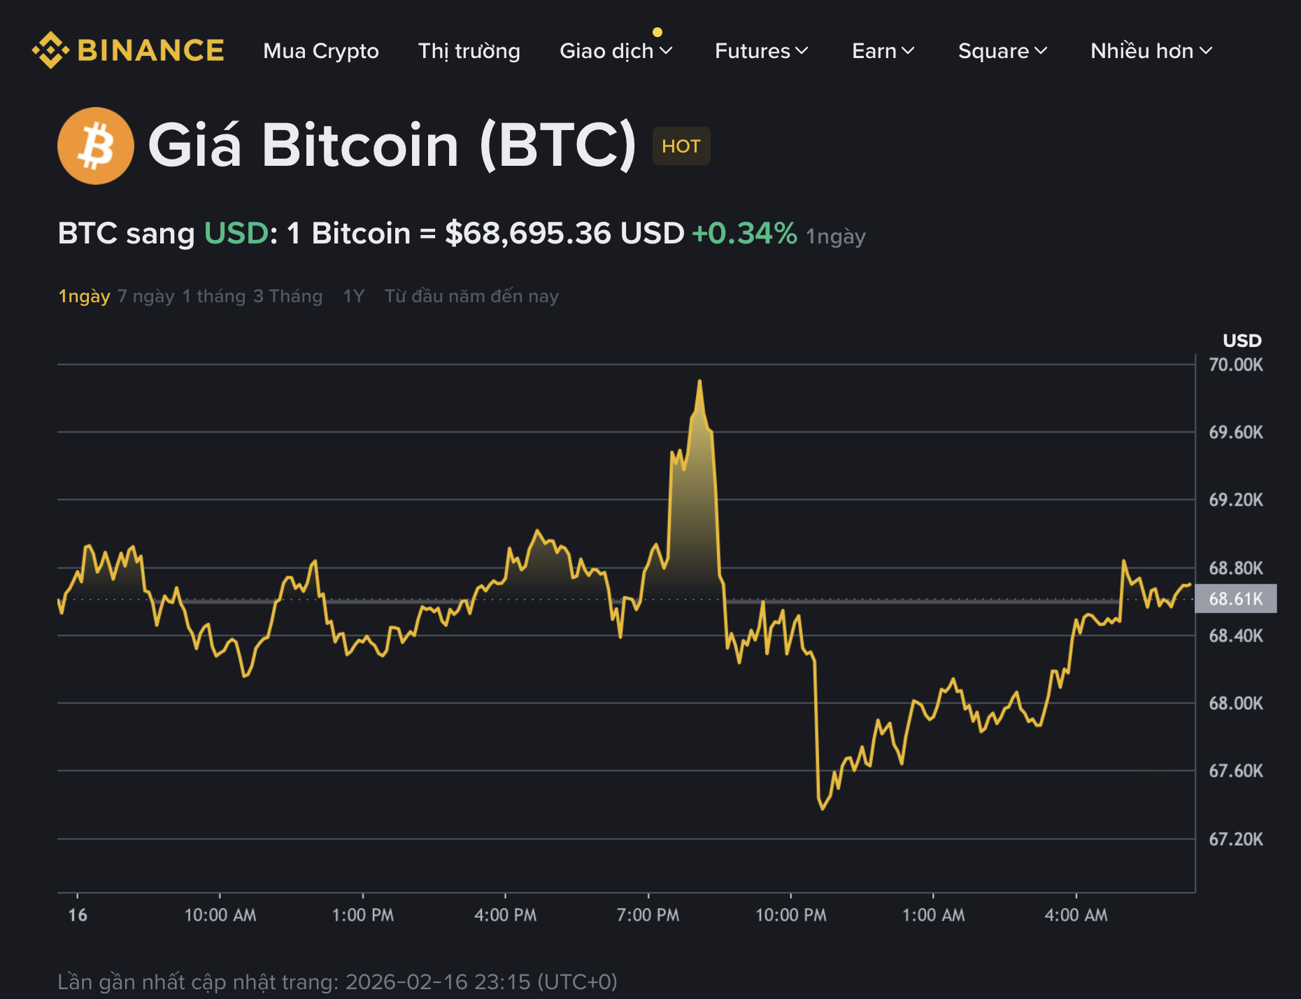Click the Earn navigation entry
Image resolution: width=1301 pixels, height=999 pixels.
click(883, 51)
